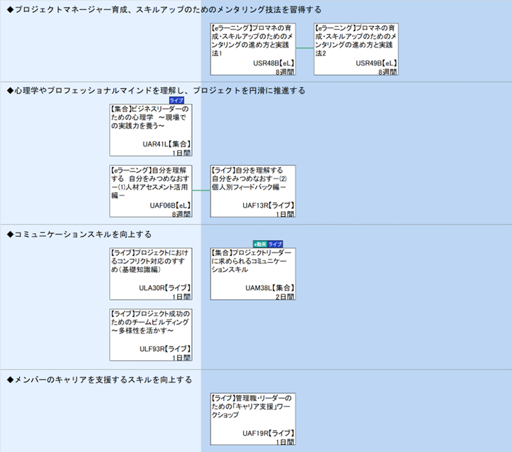Click the USR49B【eL】 course code text
The height and width of the screenshot is (452, 512).
pyautogui.click(x=376, y=63)
